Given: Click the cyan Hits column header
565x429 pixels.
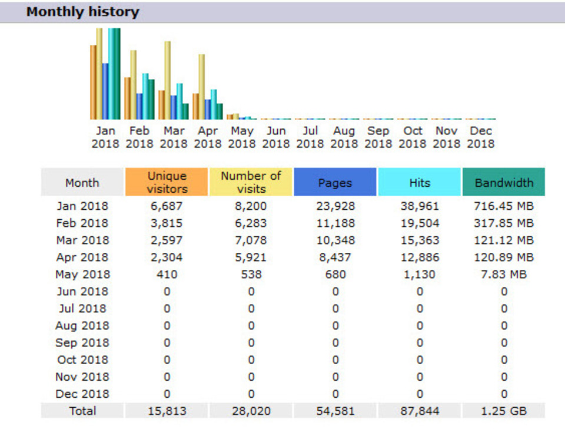Looking at the screenshot, I should [x=419, y=183].
